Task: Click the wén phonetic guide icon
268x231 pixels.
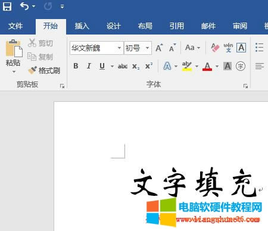Action: pos(228,48)
